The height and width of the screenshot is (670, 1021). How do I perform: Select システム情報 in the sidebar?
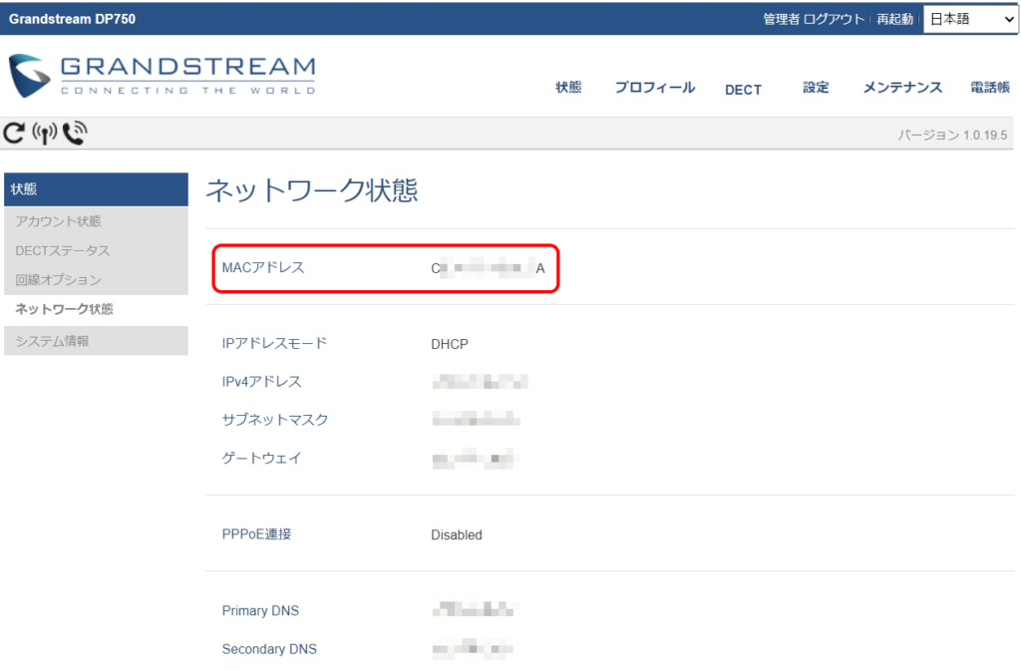52,341
